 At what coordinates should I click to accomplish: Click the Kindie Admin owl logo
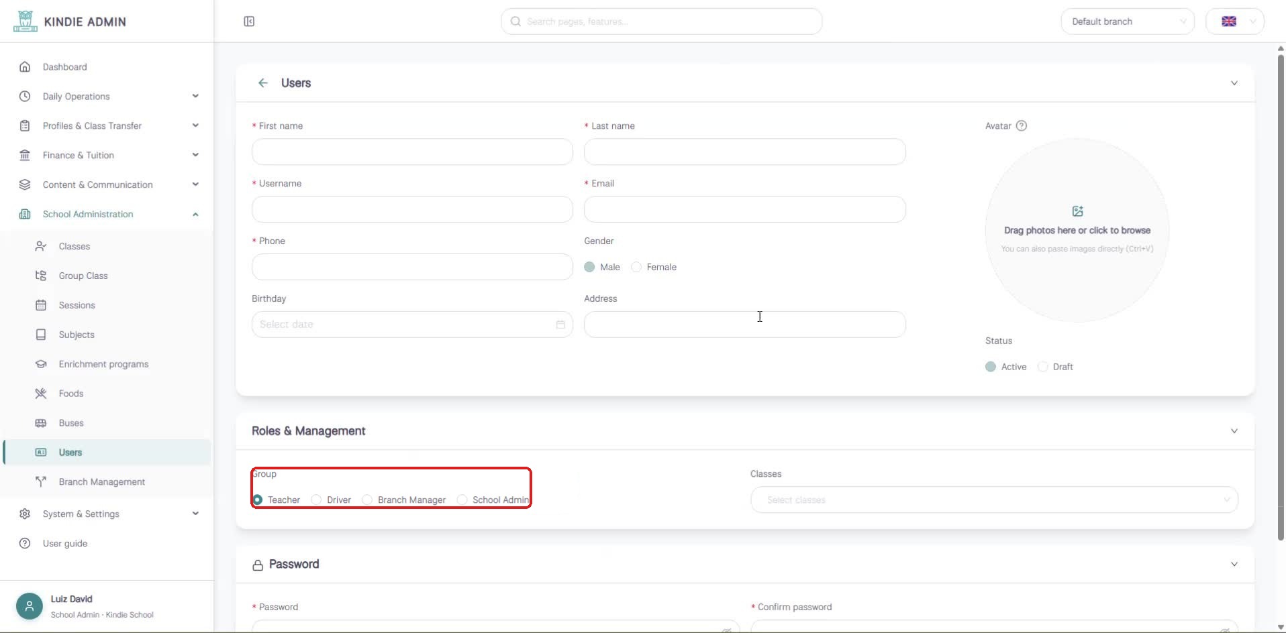tap(26, 21)
